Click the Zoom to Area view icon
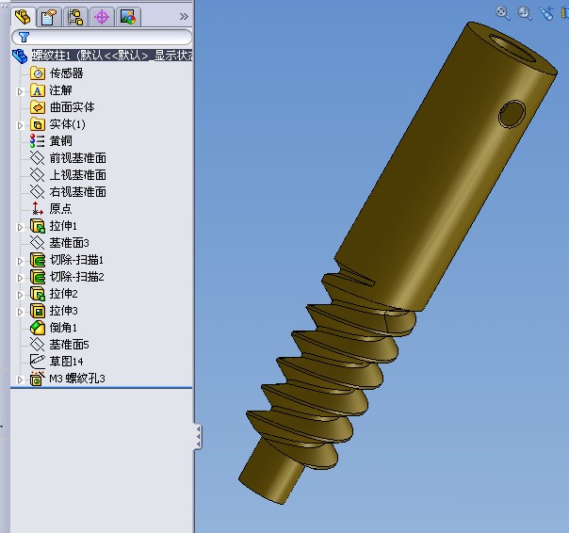This screenshot has width=569, height=533. (x=525, y=12)
